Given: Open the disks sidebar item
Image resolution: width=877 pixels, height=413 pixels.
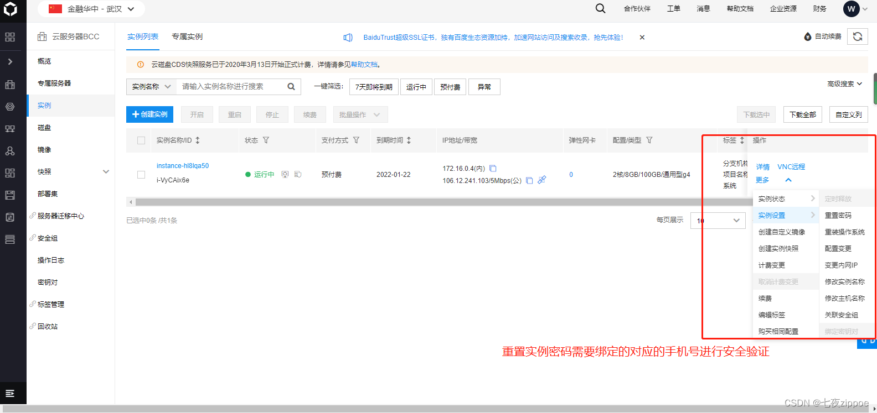Looking at the screenshot, I should (x=44, y=128).
